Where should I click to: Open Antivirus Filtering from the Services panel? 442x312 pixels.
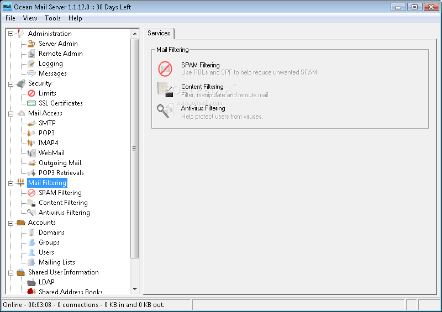pos(203,108)
